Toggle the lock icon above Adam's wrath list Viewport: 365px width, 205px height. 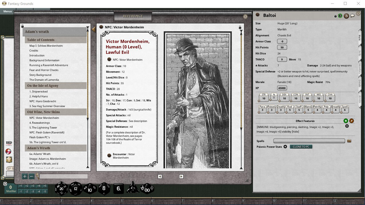click(x=22, y=26)
